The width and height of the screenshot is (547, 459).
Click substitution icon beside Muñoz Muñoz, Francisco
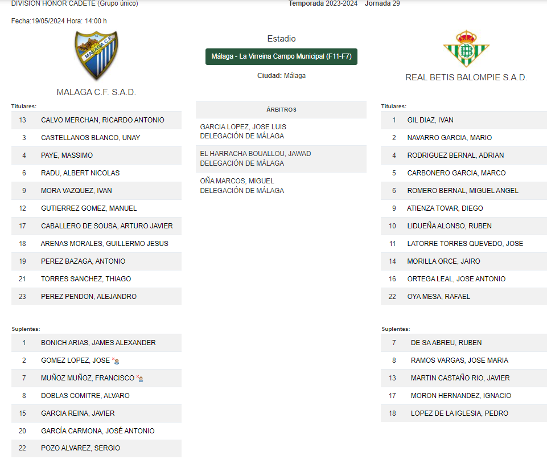[x=140, y=378]
